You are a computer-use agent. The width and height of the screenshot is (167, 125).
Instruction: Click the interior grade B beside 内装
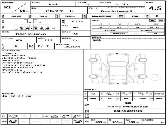pyautogui.click(x=157, y=16)
